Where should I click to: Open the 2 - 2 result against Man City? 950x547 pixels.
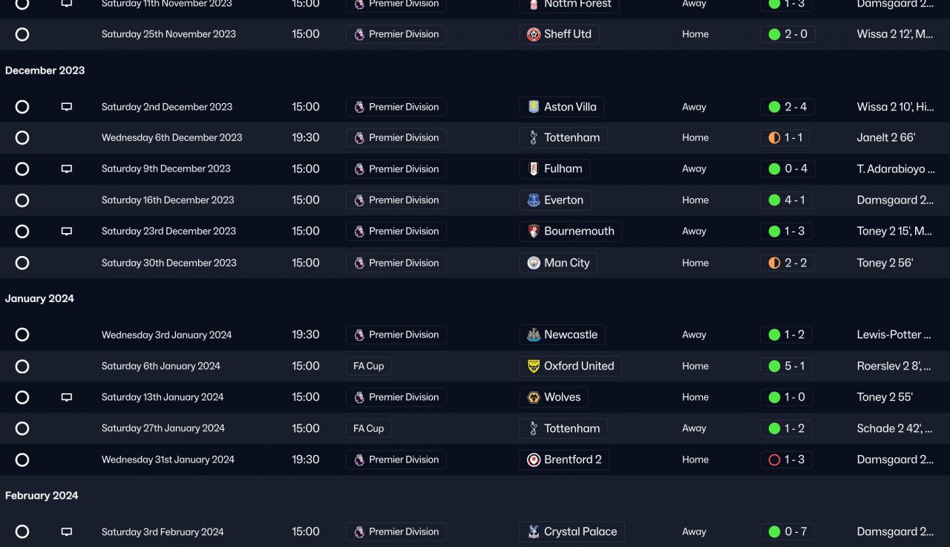(x=787, y=263)
